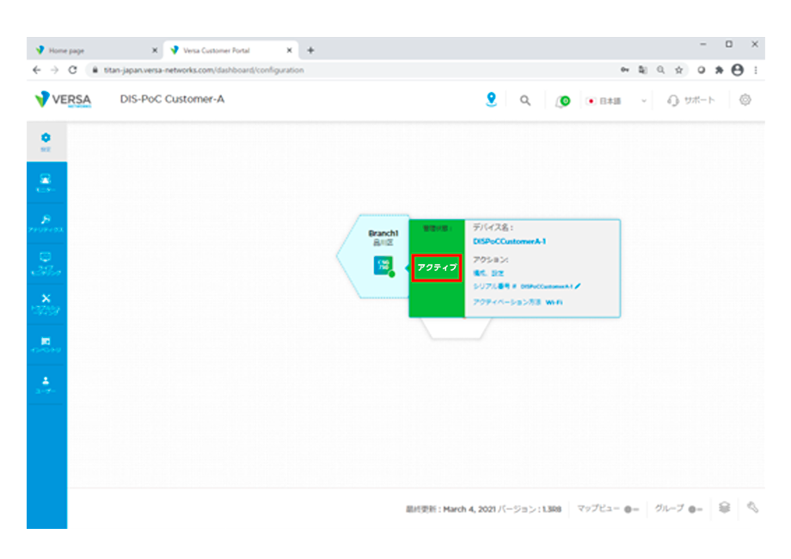Select the Versa Customer Portal tab
This screenshot has height=559, width=791.
pyautogui.click(x=230, y=50)
